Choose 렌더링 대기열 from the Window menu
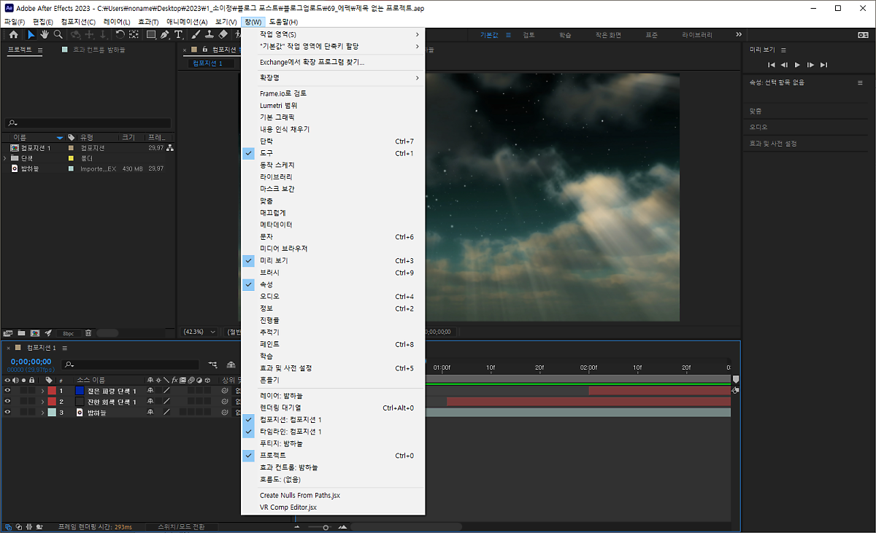Screen dimensions: 876x533 coord(280,408)
